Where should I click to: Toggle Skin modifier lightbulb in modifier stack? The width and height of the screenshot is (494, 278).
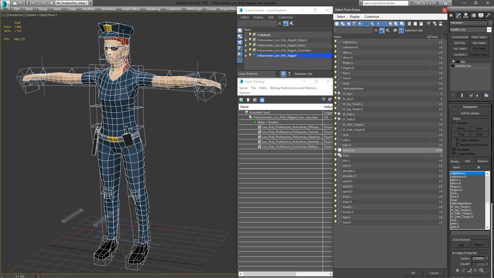(x=453, y=62)
